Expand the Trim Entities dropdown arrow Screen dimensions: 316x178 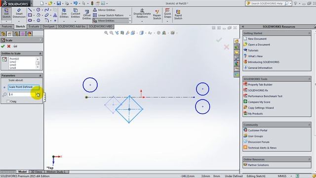(x=64, y=21)
